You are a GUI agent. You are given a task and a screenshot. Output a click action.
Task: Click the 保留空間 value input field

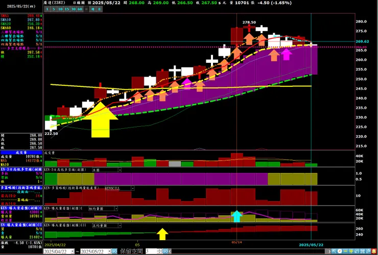click(x=151, y=251)
